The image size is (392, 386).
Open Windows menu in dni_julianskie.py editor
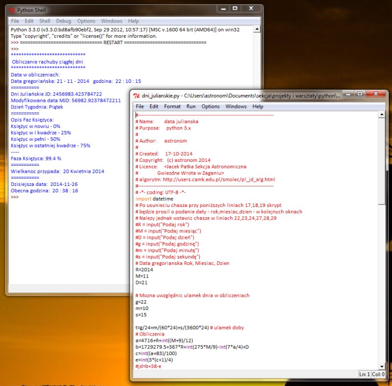pos(236,106)
